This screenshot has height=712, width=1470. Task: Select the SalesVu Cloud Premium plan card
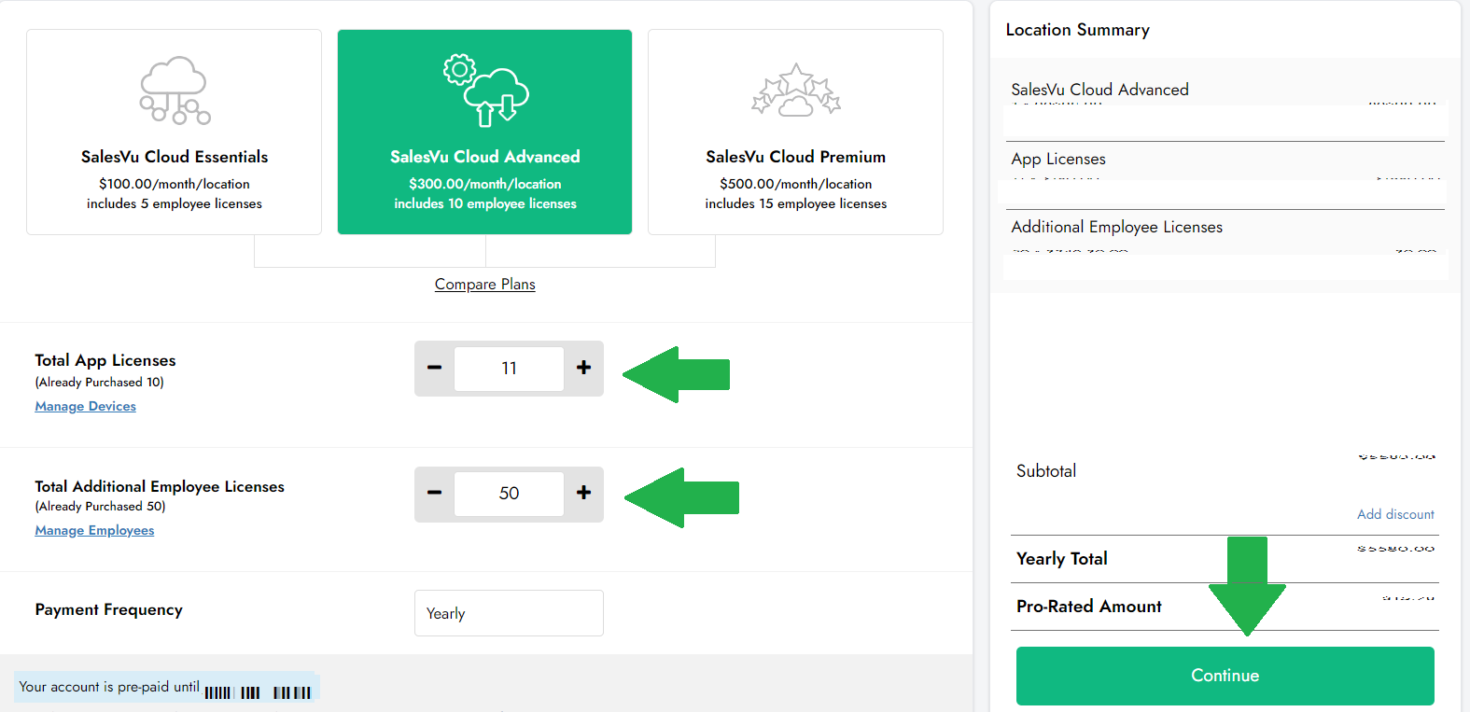coord(795,132)
